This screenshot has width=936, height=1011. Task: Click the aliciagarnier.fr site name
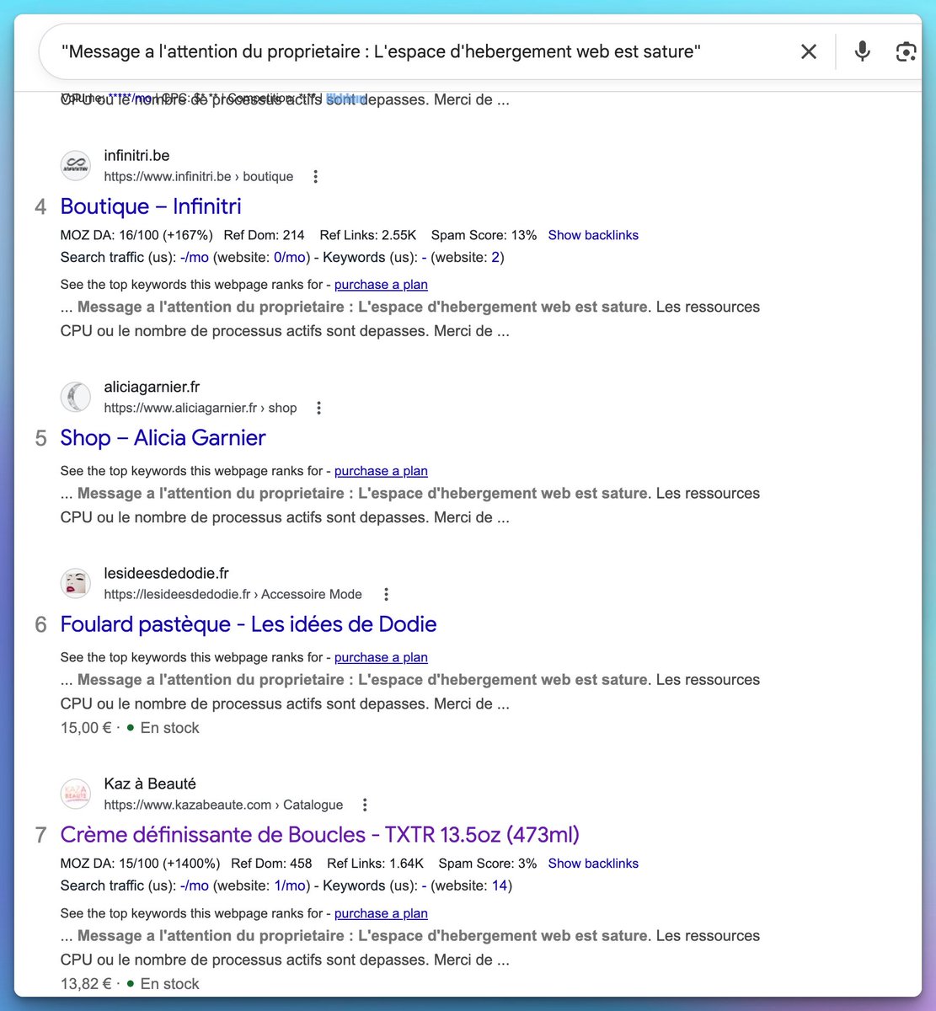[x=152, y=388]
